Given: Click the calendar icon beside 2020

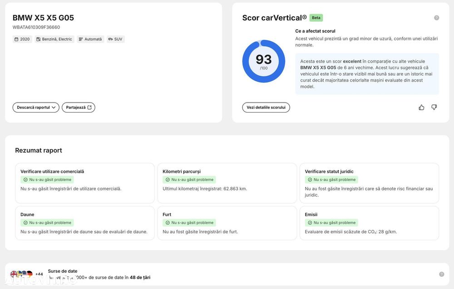Looking at the screenshot, I should [16, 39].
